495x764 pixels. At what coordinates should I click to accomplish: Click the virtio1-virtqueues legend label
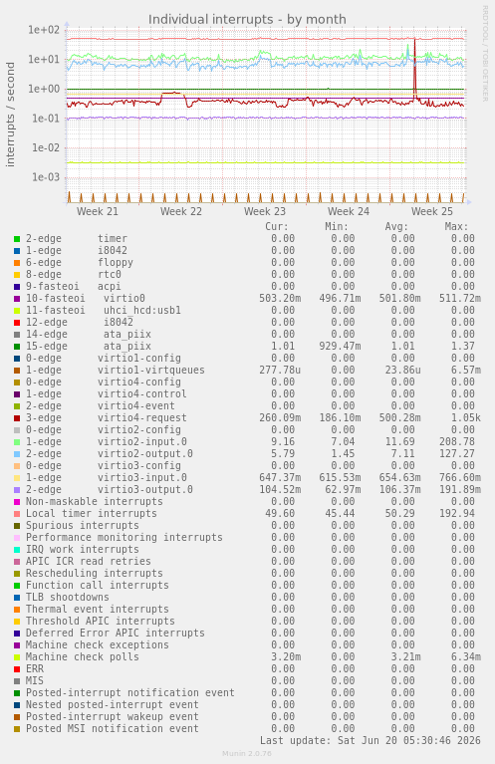(151, 371)
